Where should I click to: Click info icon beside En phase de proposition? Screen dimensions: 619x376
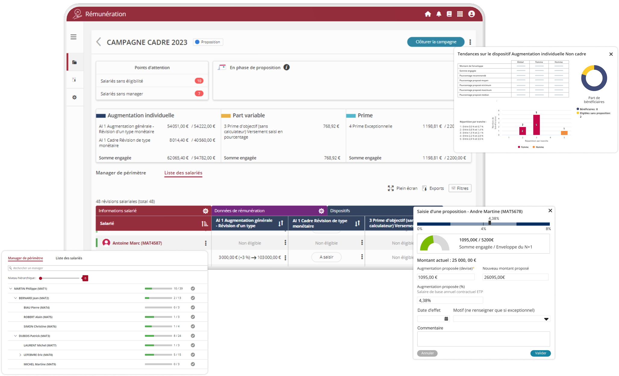coord(287,67)
